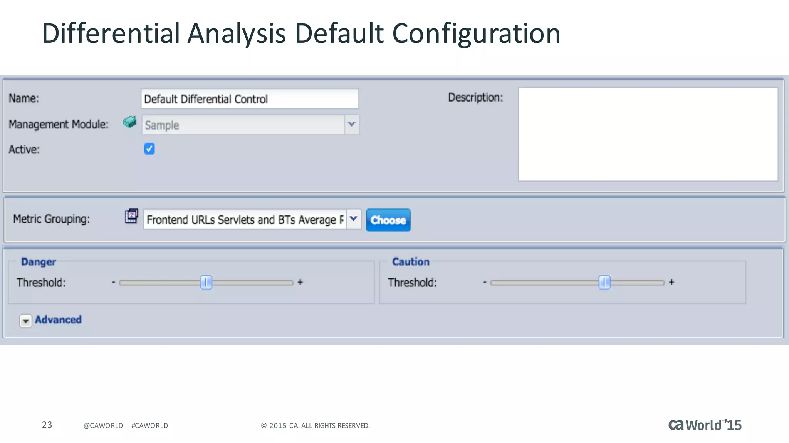Screen dimensions: 789x443
Task: Click the Caution group heading
Action: coord(411,262)
